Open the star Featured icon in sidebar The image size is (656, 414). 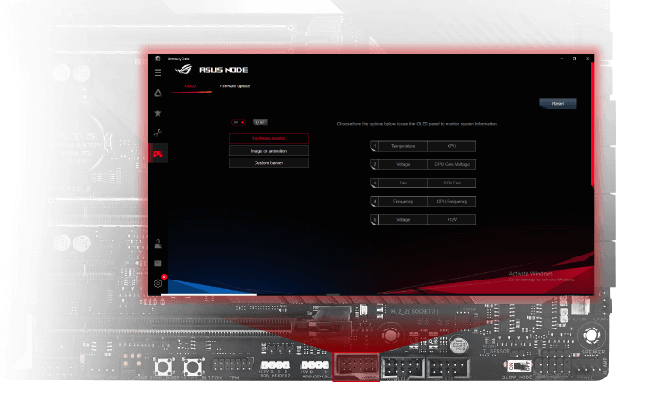coord(158,113)
